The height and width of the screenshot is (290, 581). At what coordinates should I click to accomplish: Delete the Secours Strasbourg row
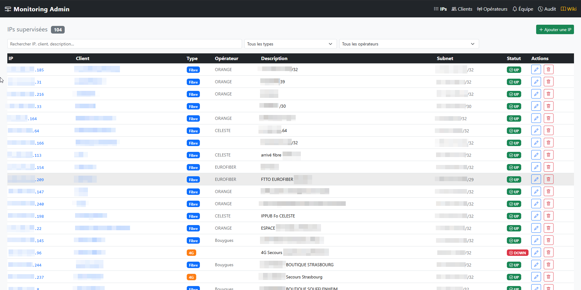pyautogui.click(x=548, y=277)
